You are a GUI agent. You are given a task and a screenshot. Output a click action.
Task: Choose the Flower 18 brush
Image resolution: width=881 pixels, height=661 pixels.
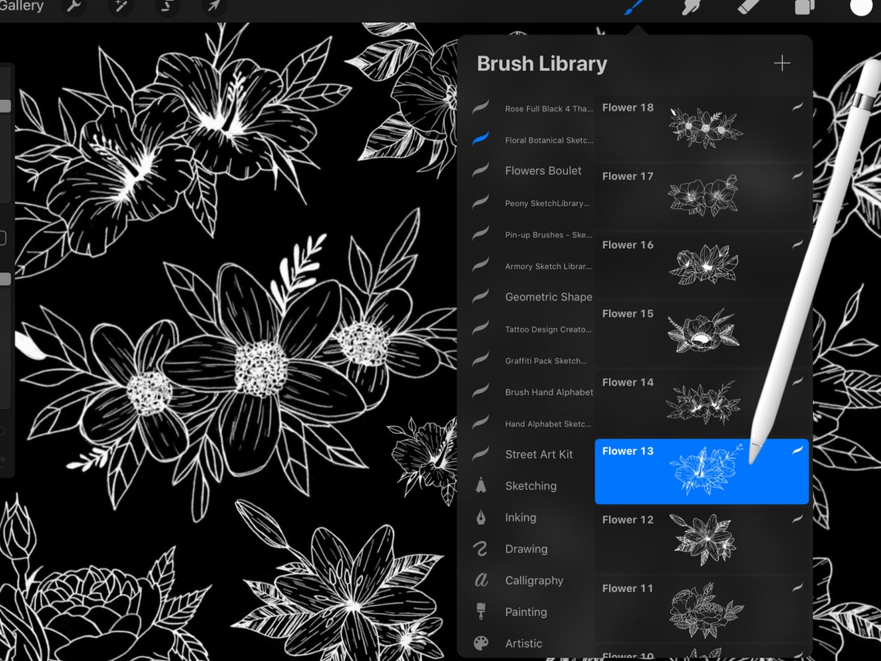point(702,128)
